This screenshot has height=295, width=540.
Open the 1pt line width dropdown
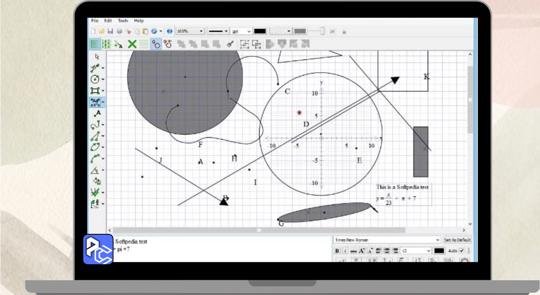241,31
